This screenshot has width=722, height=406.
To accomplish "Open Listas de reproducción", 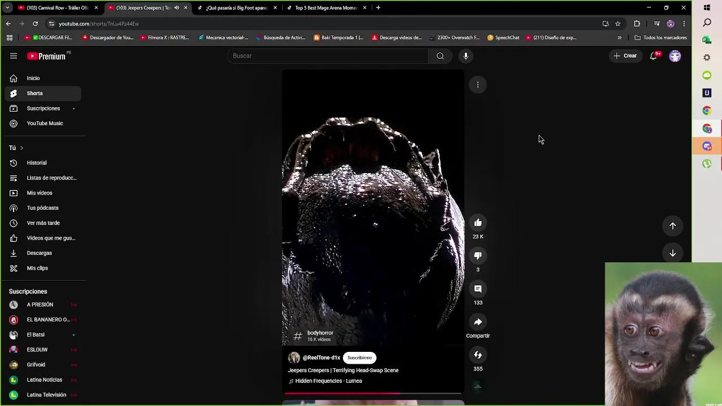I will point(43,178).
